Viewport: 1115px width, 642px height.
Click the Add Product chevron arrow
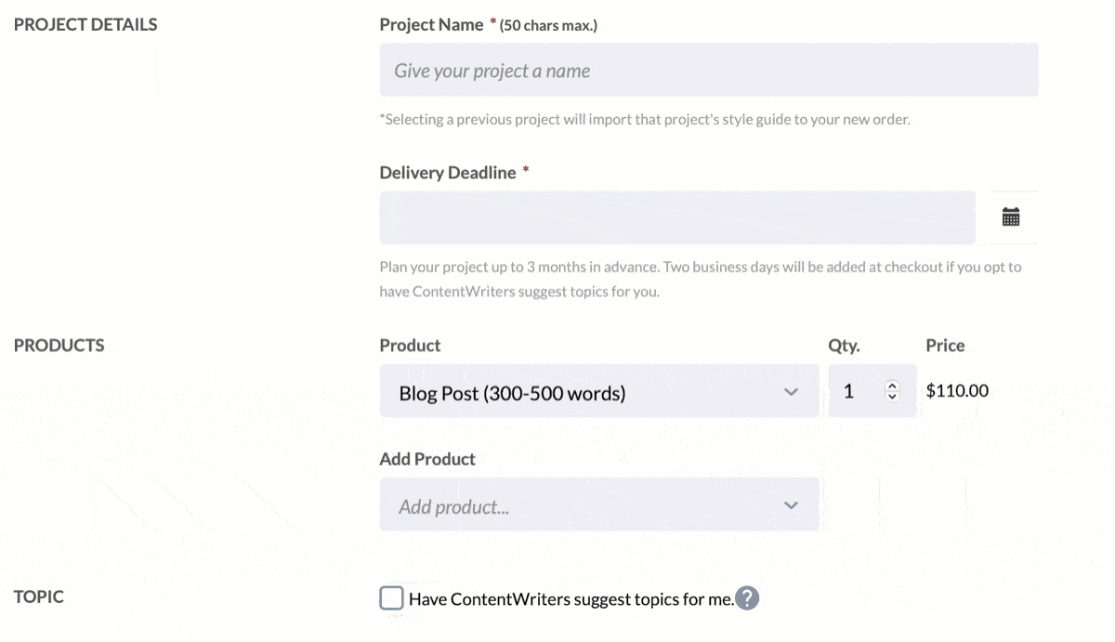click(x=792, y=504)
